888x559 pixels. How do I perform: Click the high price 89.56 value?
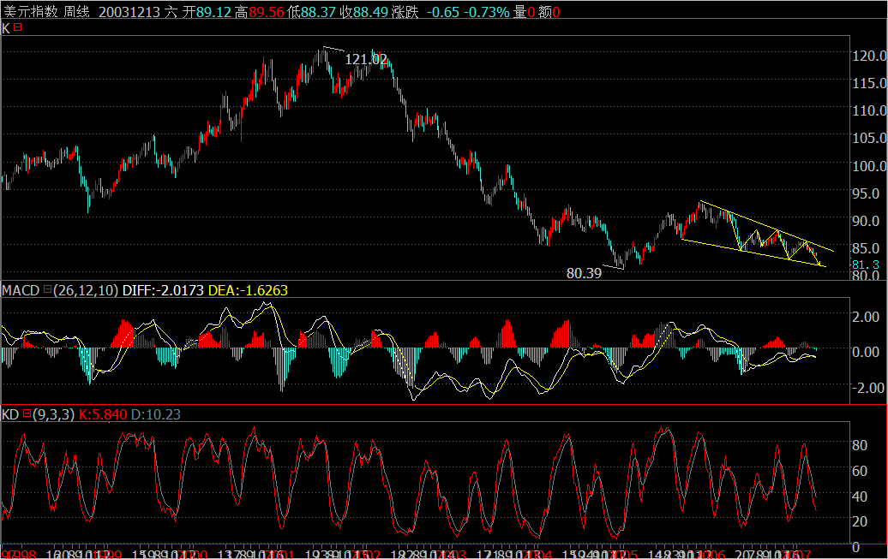coord(267,12)
